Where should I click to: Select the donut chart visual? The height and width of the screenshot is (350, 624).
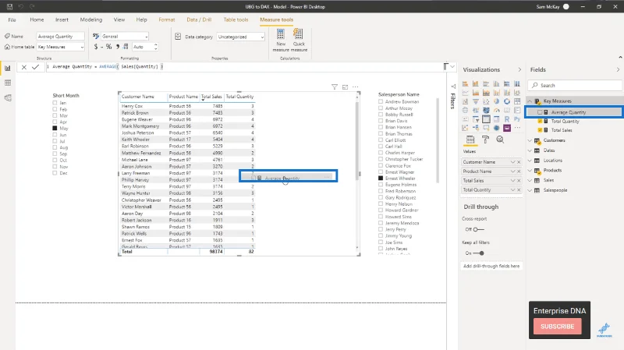click(x=506, y=101)
